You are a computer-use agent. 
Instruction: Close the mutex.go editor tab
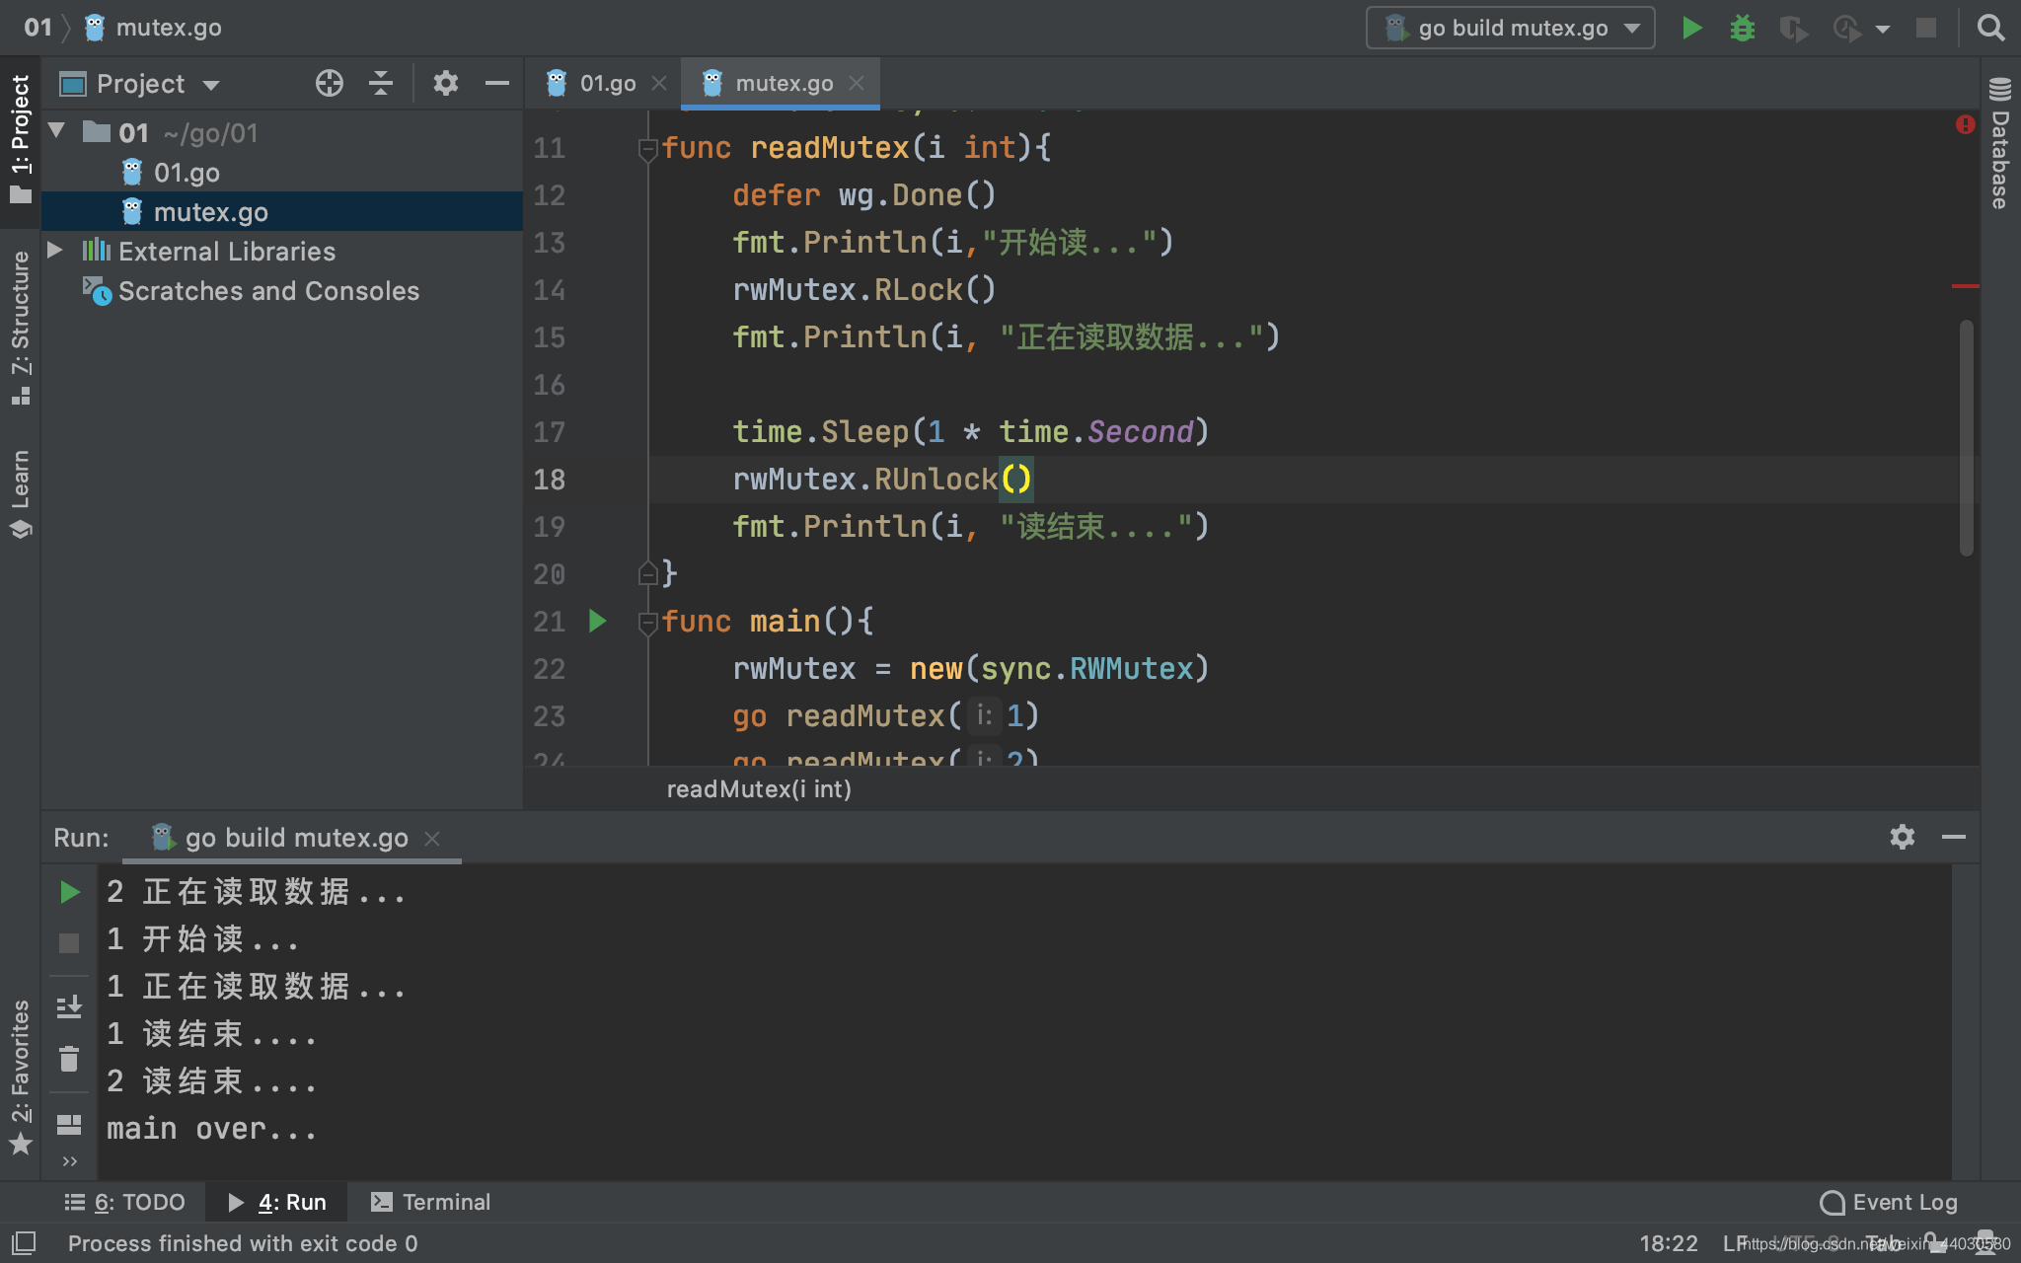pos(857,84)
